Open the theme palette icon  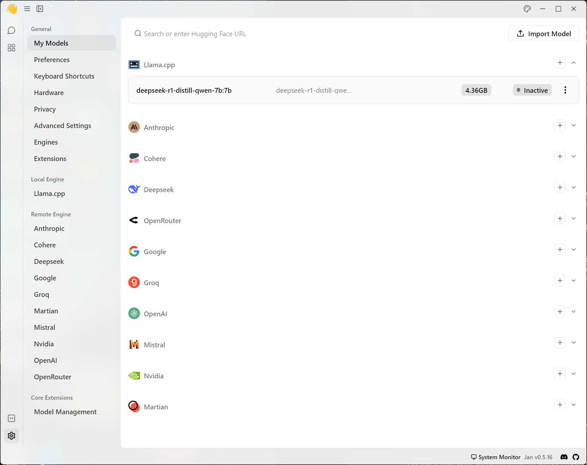[527, 9]
